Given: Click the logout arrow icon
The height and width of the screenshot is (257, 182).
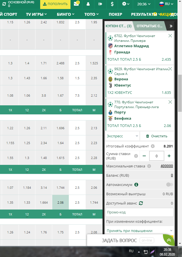Looking at the screenshot, I should (x=100, y=4).
